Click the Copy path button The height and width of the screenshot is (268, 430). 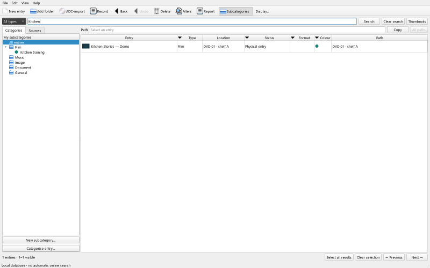[398, 30]
